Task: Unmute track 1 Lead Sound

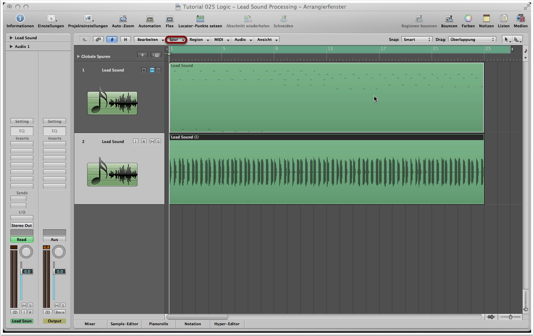Action: click(152, 70)
